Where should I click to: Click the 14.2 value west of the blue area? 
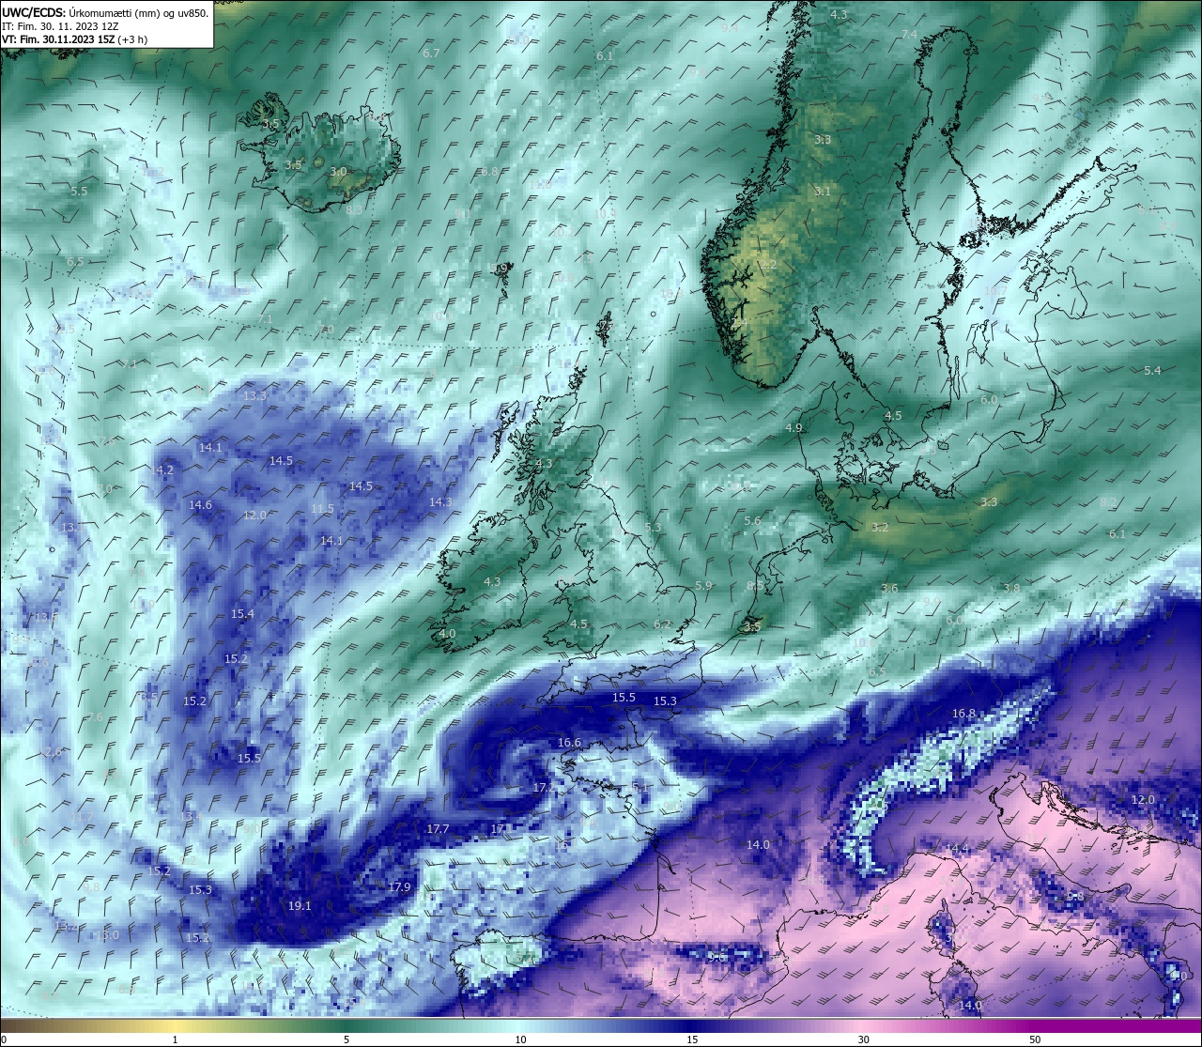[163, 470]
